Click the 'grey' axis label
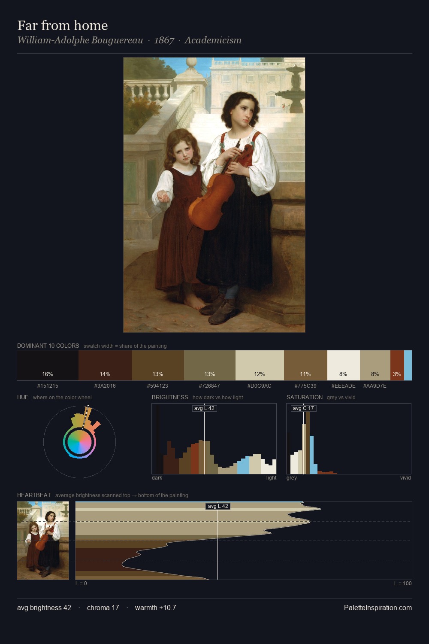 (292, 478)
